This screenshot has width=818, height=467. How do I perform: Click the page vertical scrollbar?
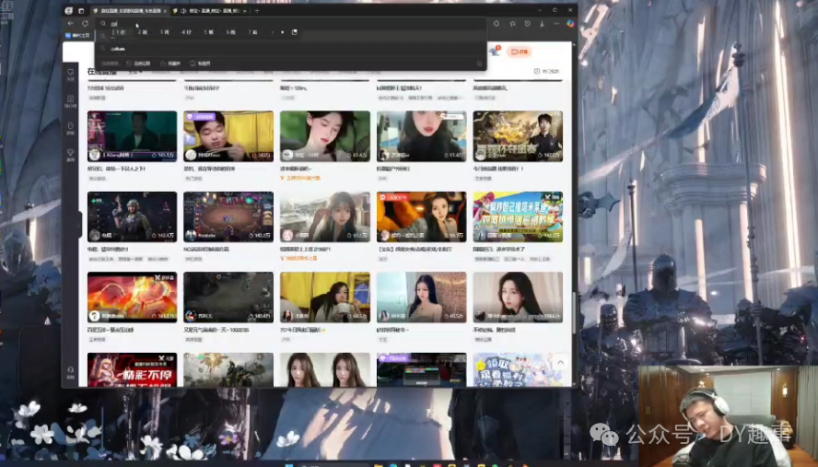[573, 312]
